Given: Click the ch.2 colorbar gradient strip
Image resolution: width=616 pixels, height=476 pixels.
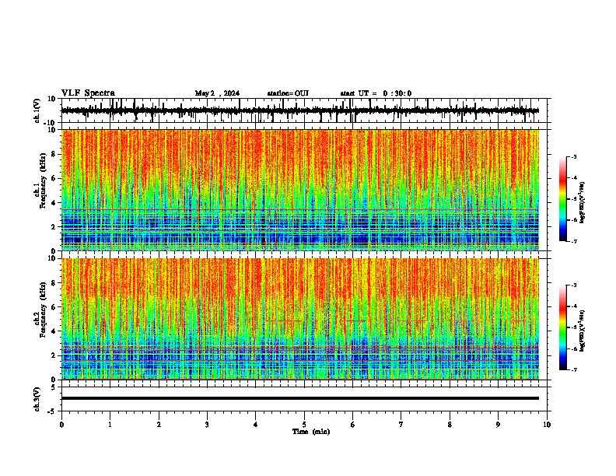Looking at the screenshot, I should (563, 327).
